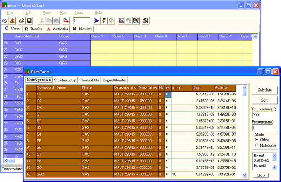Click the left arrow of Cases horizontal scrollbar

[x=6, y=160]
